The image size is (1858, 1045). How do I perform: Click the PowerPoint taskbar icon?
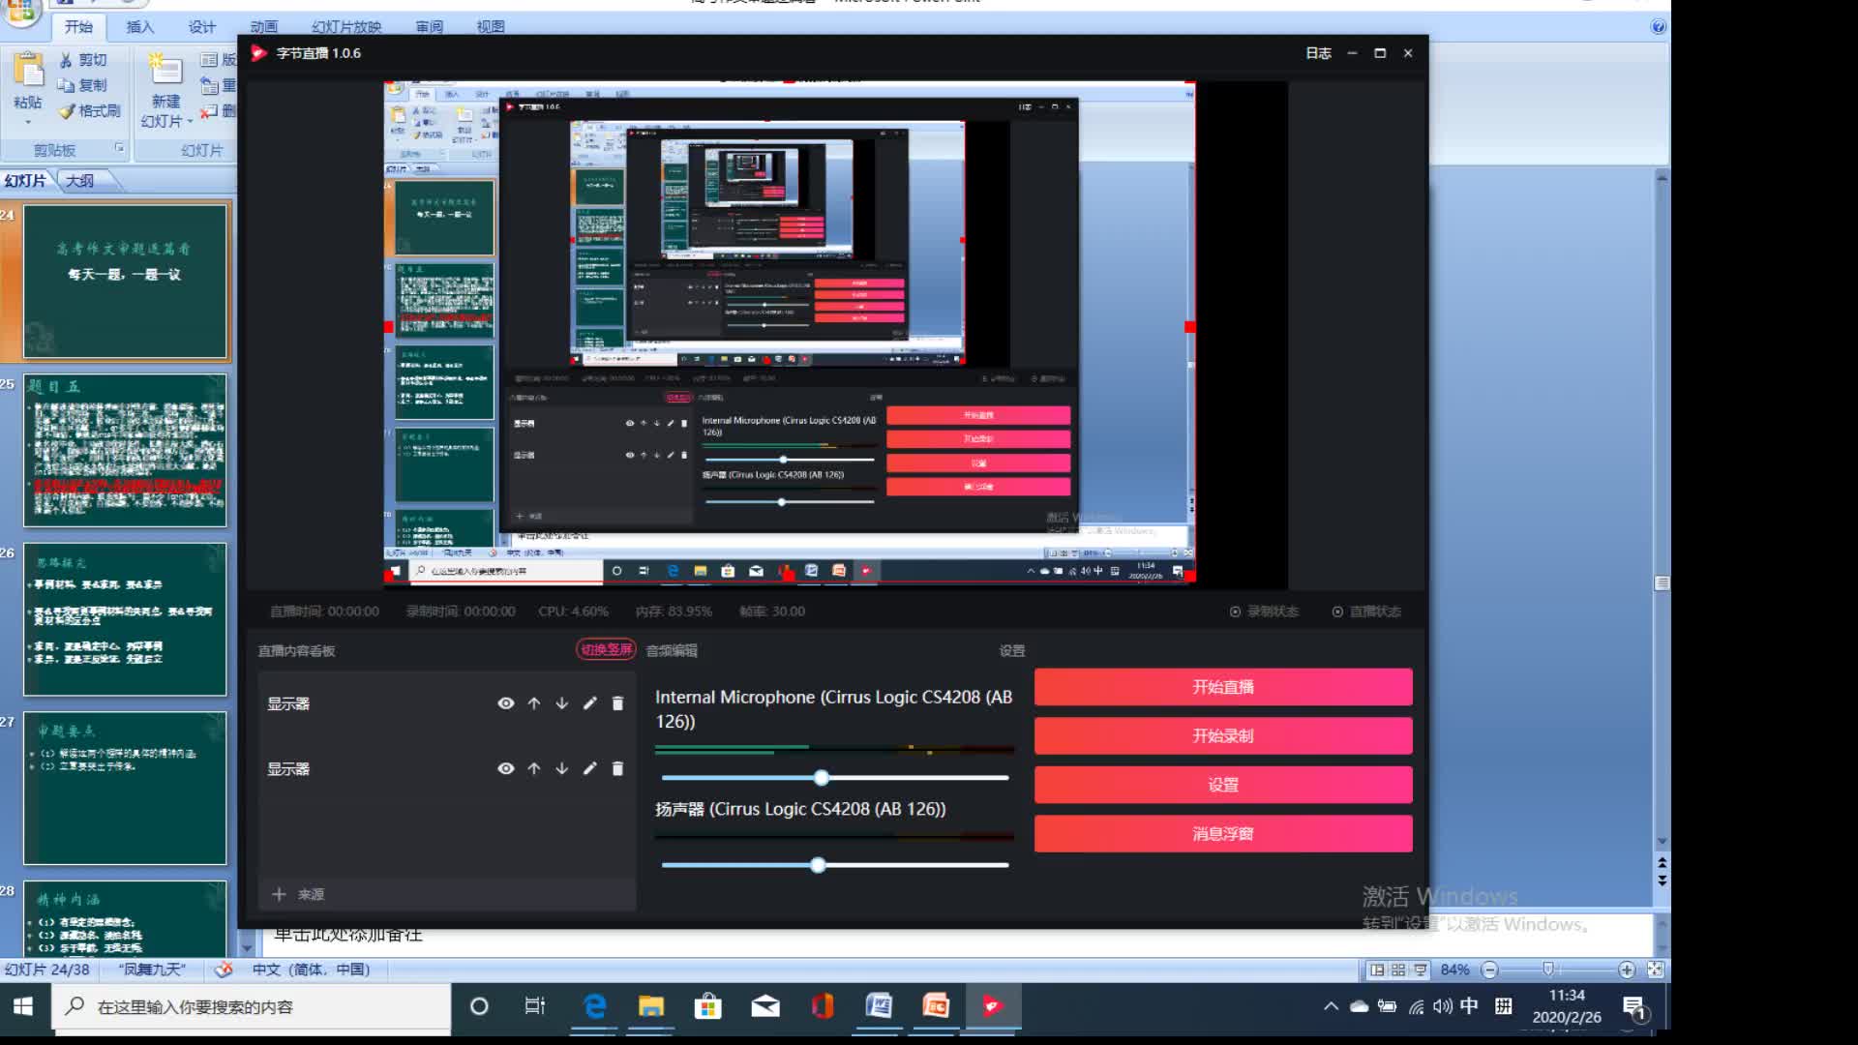[936, 1006]
